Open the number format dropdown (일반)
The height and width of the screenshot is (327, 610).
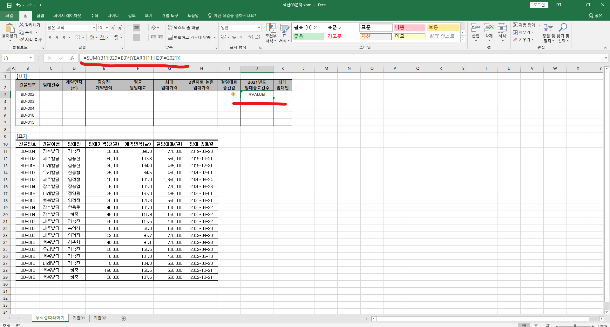point(259,28)
